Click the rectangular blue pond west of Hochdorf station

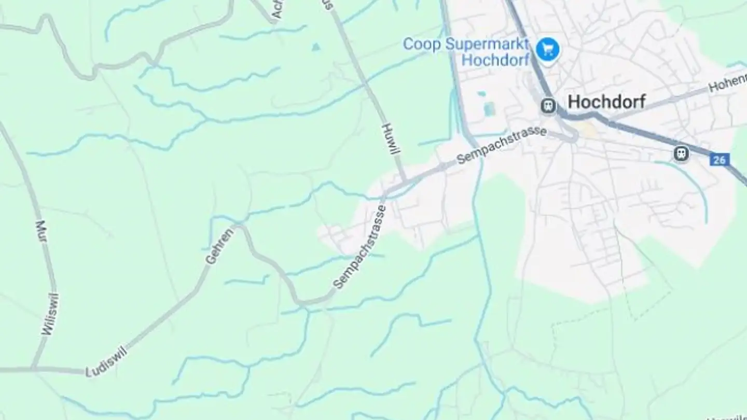coord(489,109)
